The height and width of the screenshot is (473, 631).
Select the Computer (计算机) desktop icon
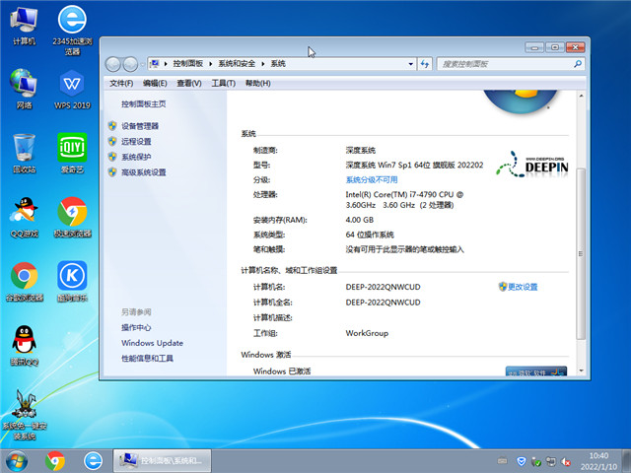(24, 20)
